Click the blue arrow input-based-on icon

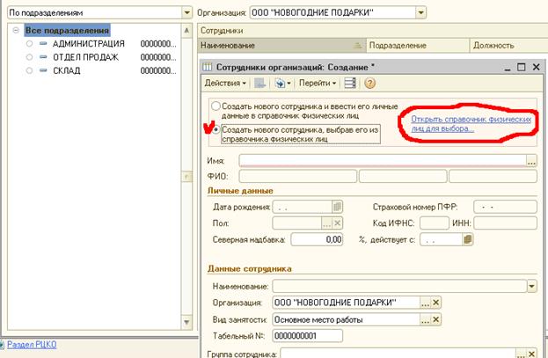pyautogui.click(x=280, y=84)
